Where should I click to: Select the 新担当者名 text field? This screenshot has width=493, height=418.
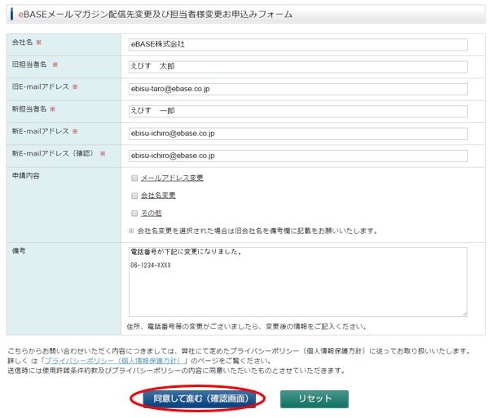297,112
